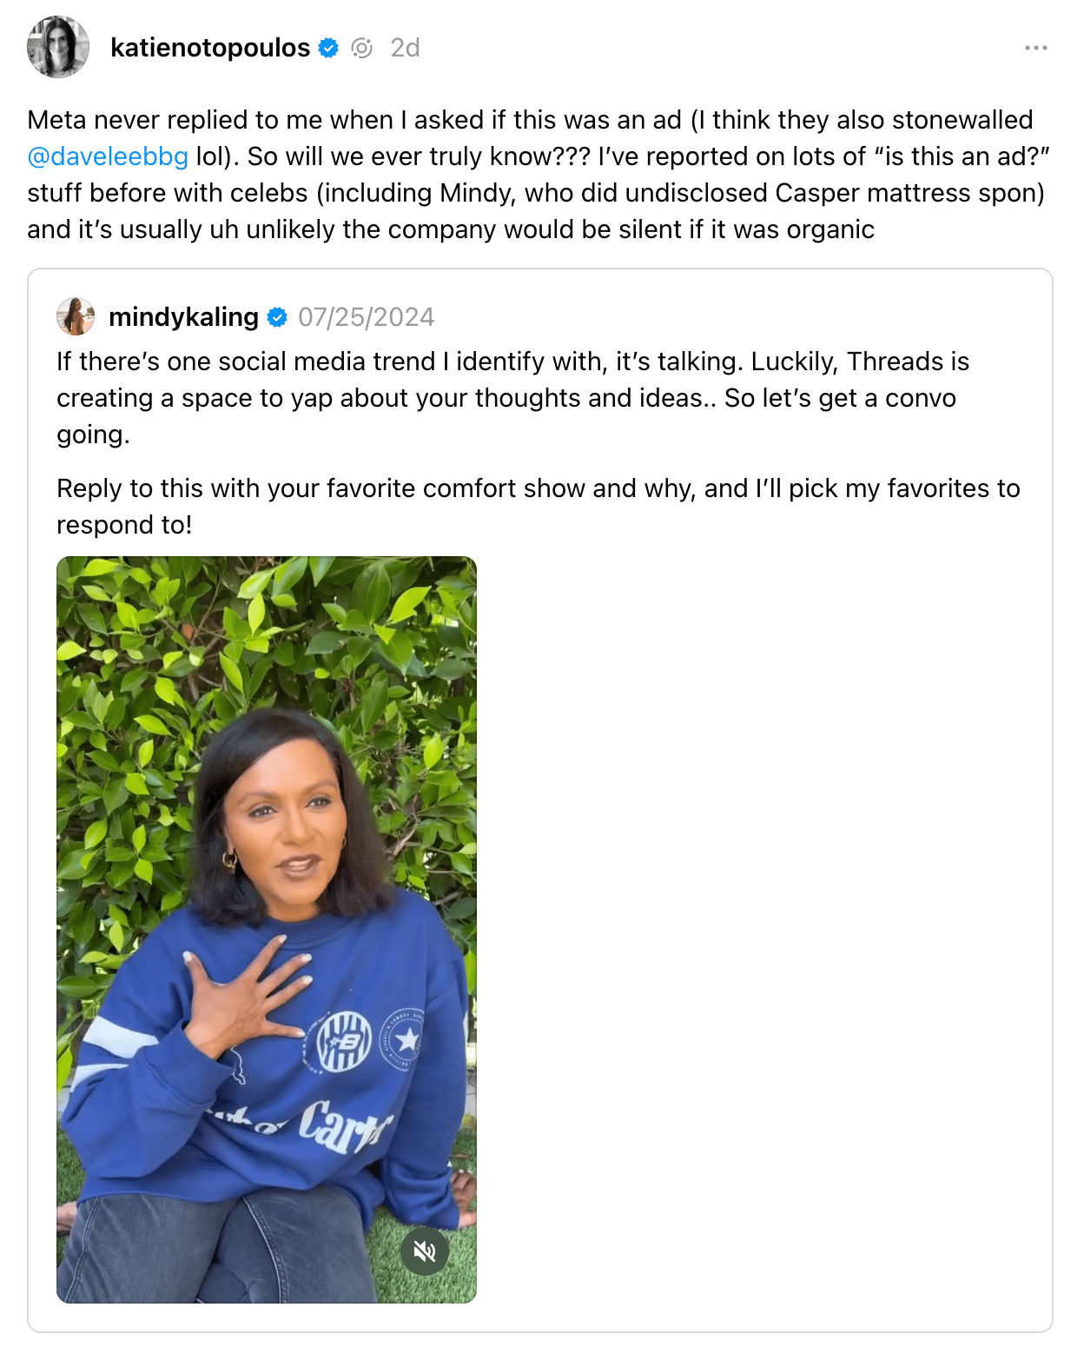Viewport: 1084px width, 1347px height.
Task: Open mindykaling's small avatar
Action: pos(76,316)
